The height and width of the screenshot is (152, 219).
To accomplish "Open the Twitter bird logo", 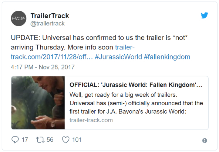I will [x=204, y=15].
